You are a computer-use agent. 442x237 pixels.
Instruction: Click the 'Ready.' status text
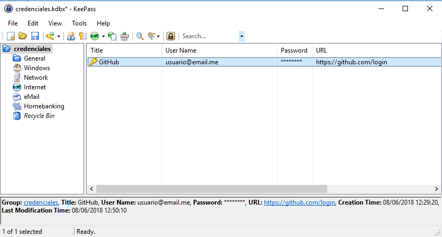(86, 232)
